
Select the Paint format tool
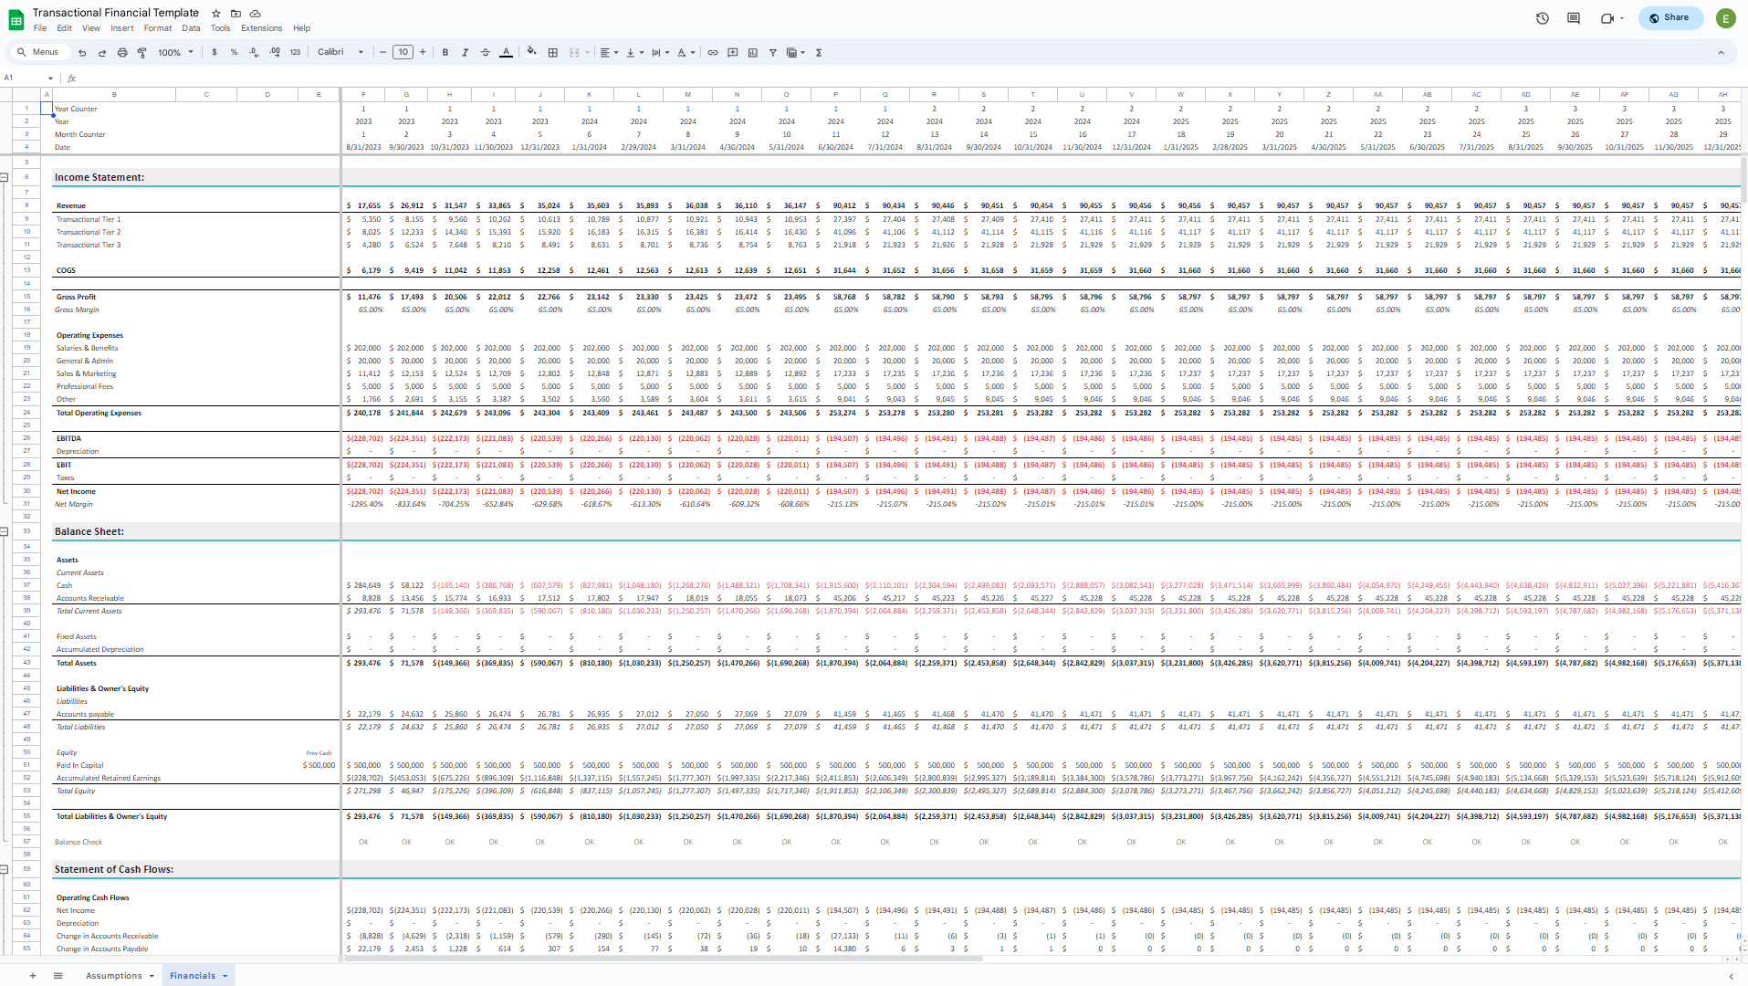[142, 53]
